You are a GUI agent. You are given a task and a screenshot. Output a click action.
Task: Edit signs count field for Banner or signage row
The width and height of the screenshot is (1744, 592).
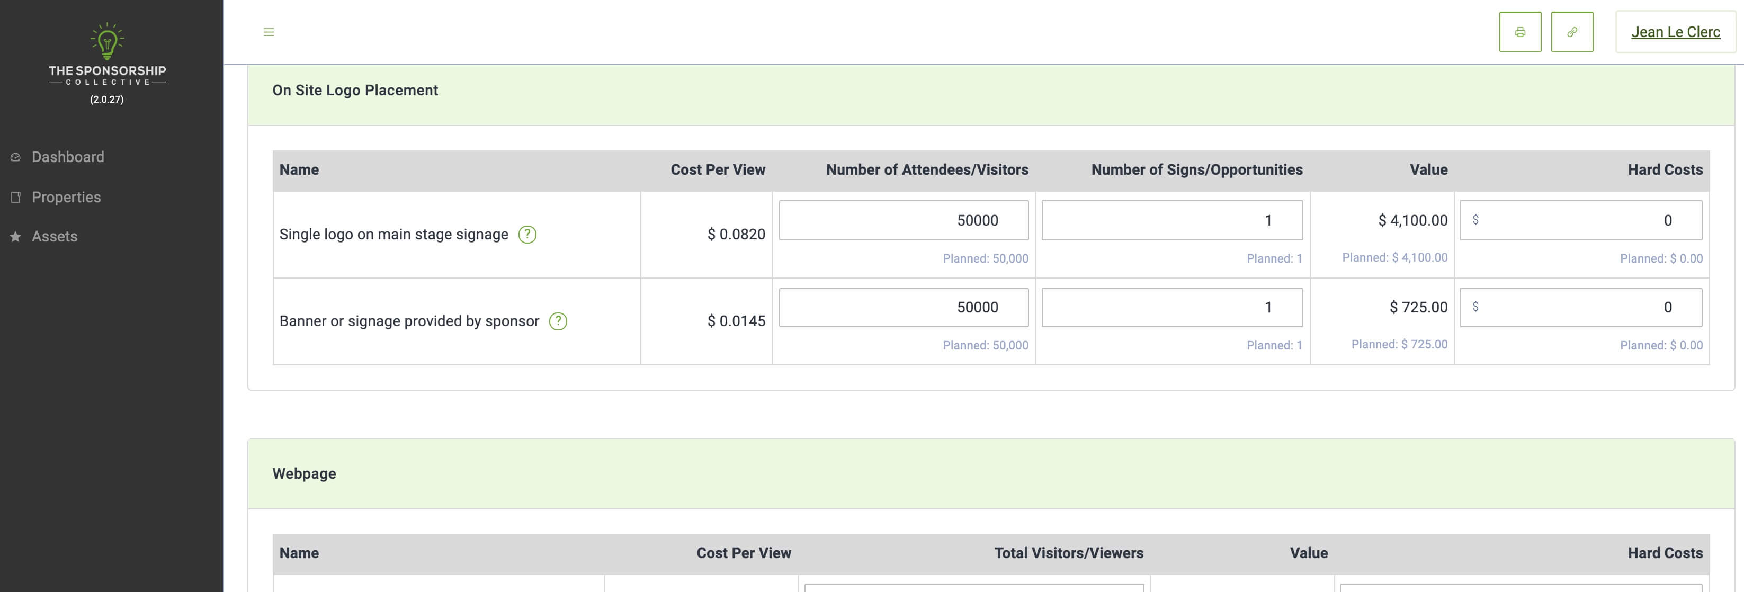click(1172, 307)
